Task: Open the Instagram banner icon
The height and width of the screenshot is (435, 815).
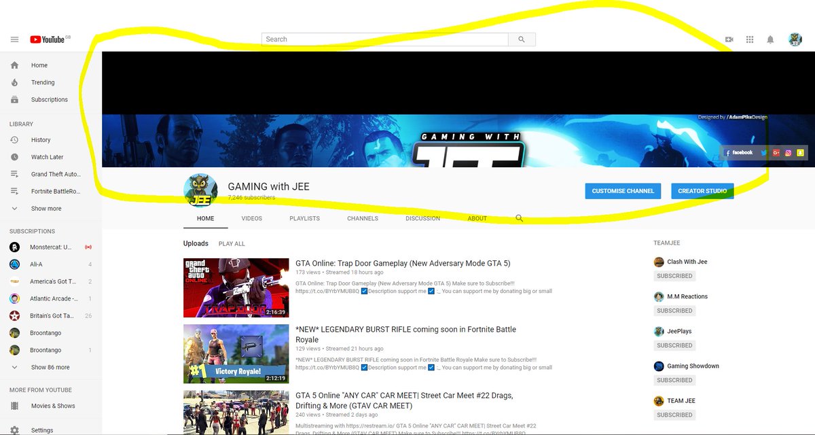Action: (x=789, y=153)
